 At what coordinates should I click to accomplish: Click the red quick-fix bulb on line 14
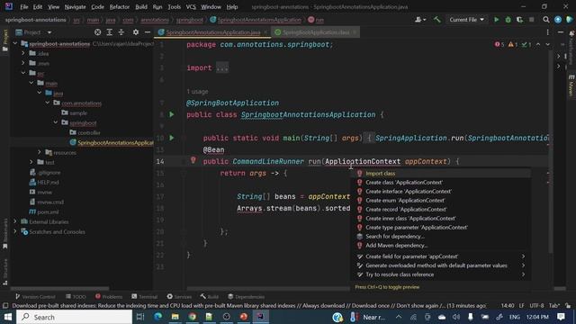[193, 160]
